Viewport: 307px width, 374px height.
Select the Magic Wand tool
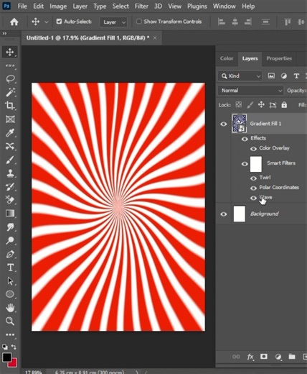coord(10,92)
